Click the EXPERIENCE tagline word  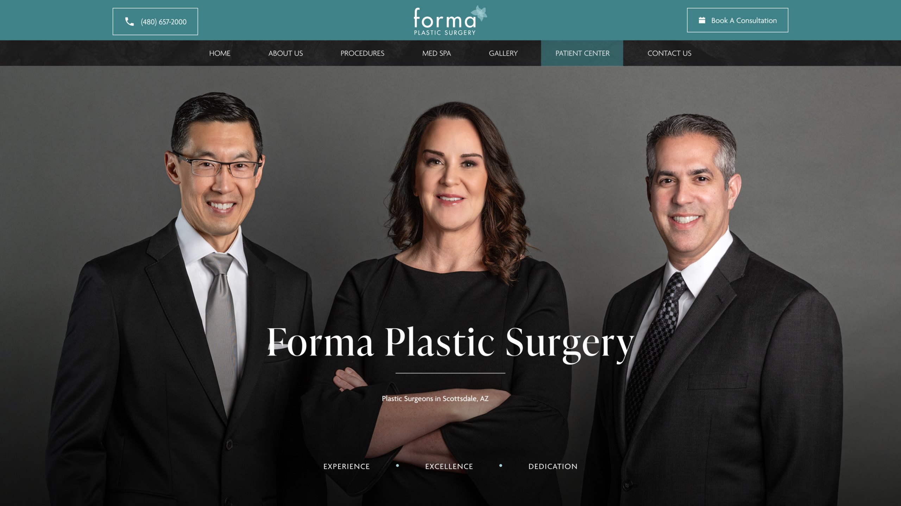[x=346, y=466]
